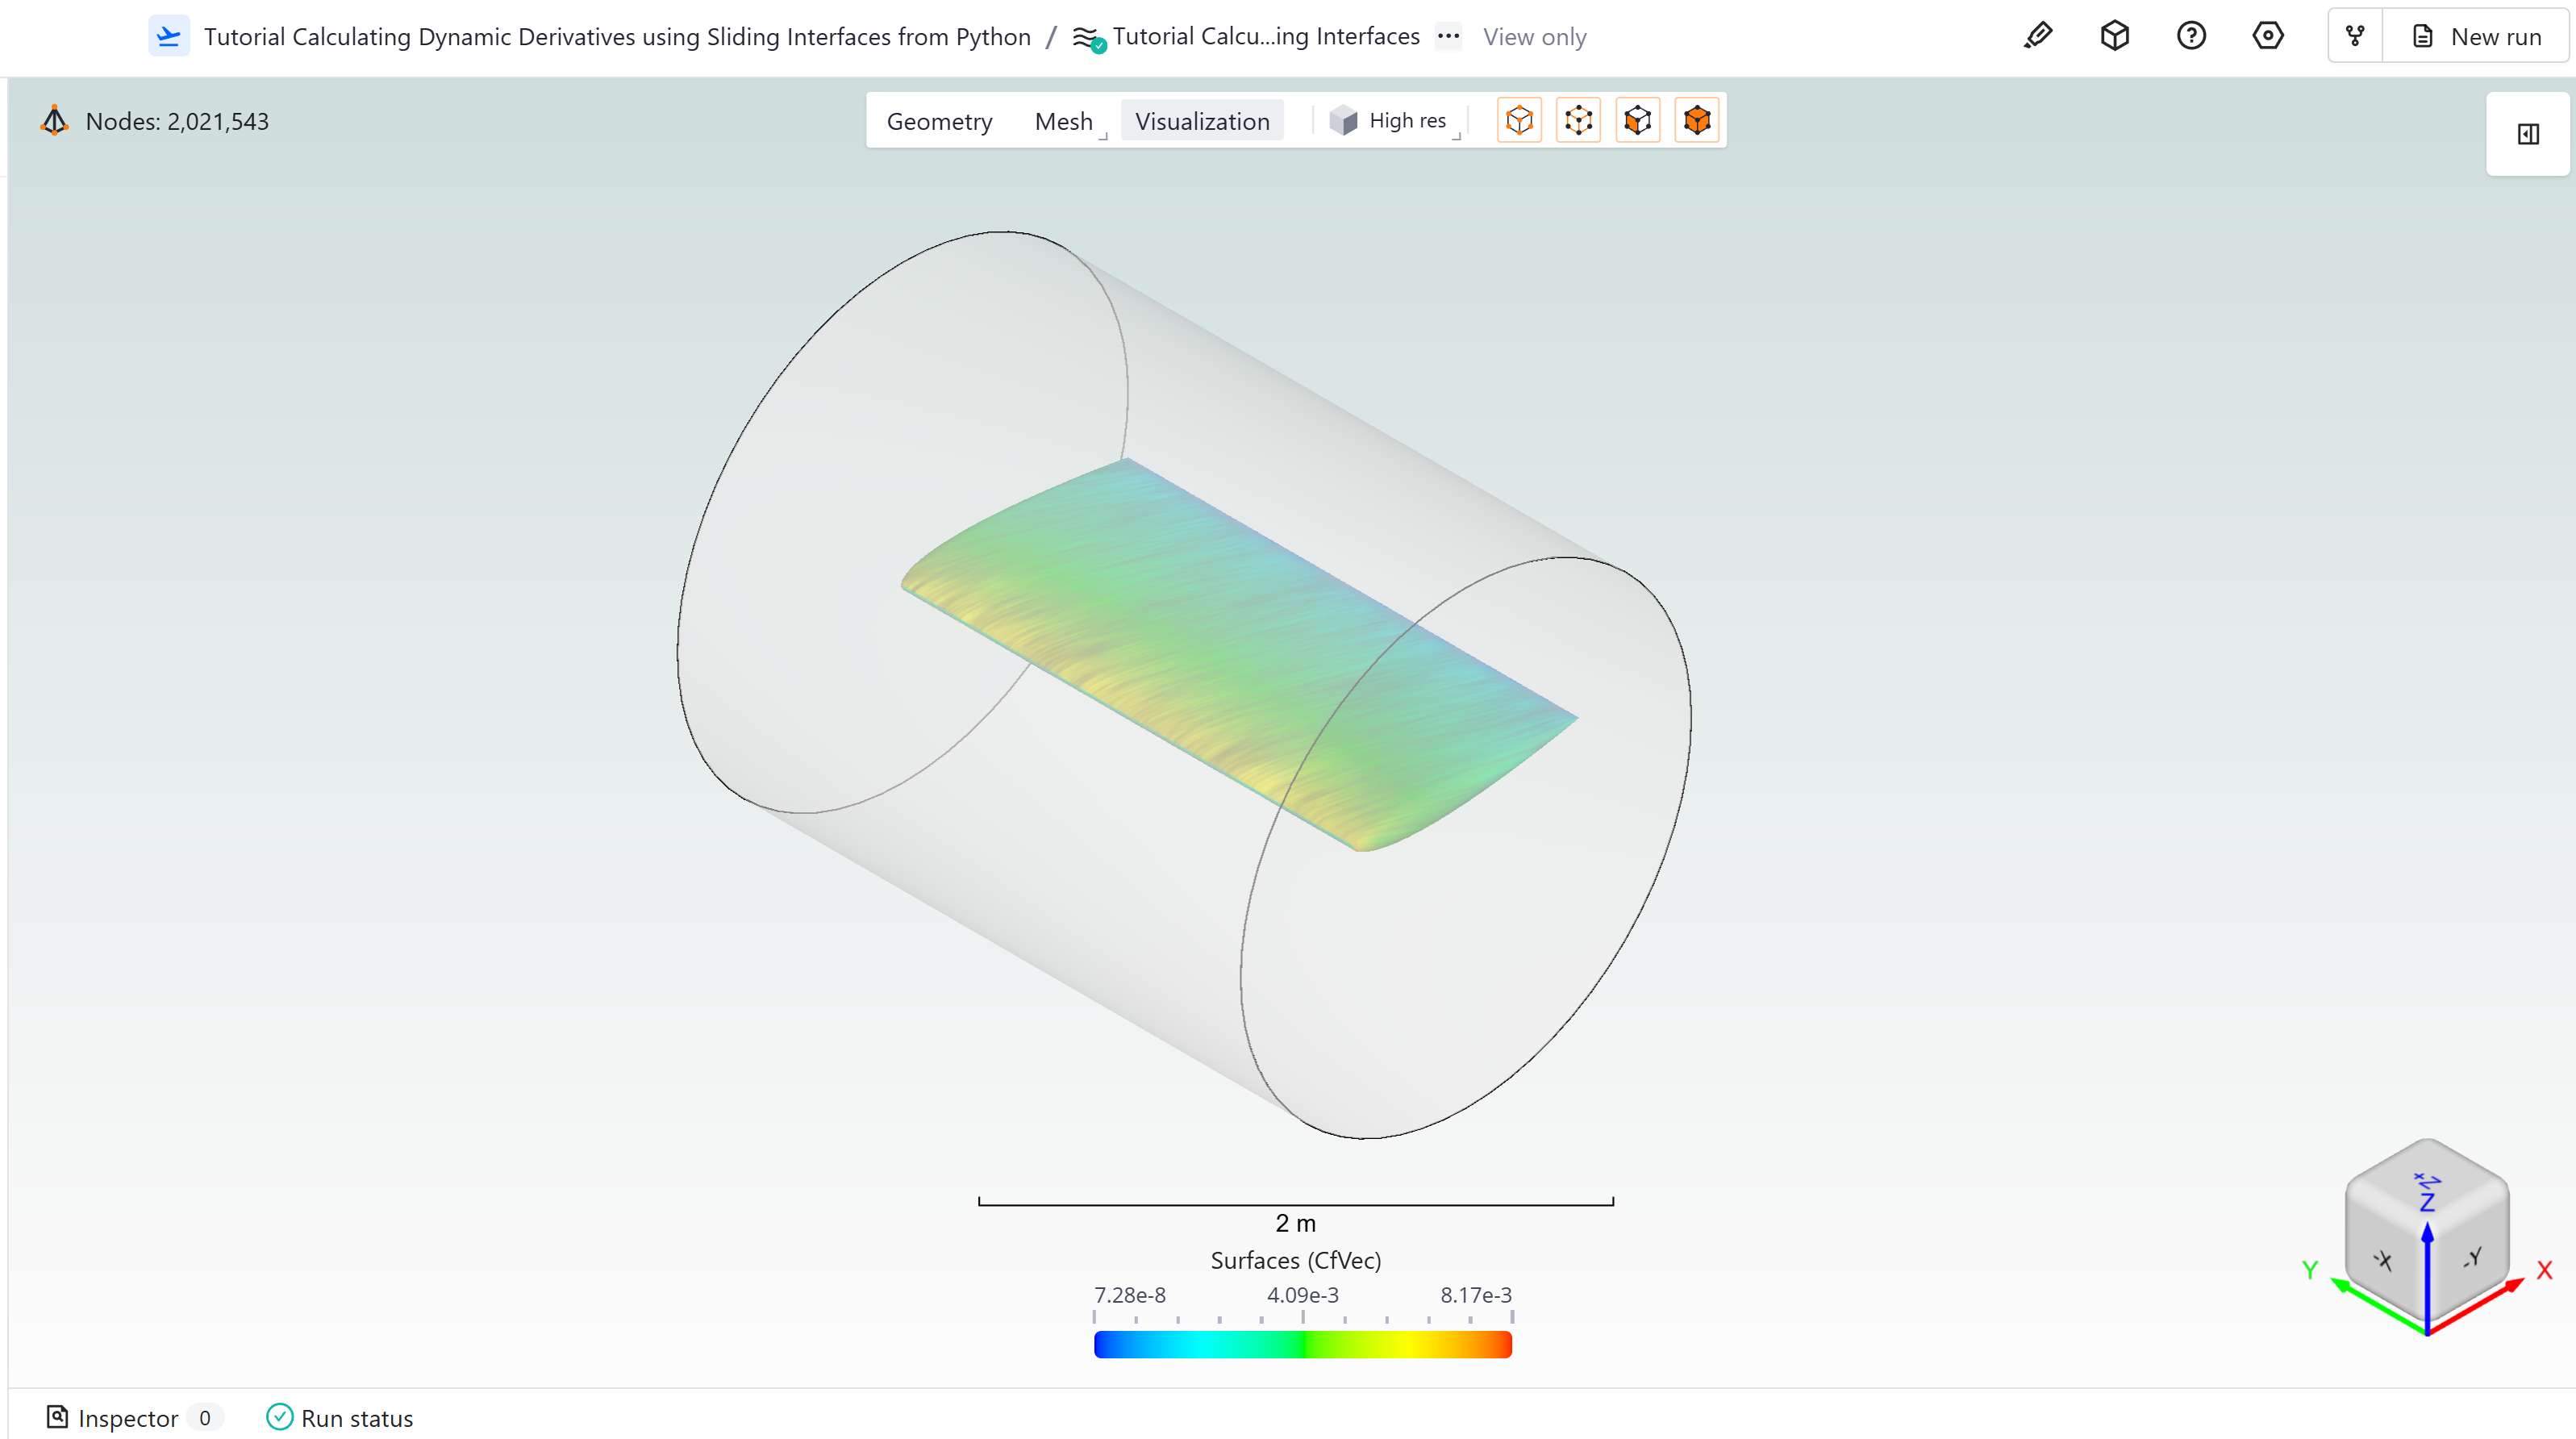This screenshot has width=2576, height=1439.
Task: Select the wireframe nodes display mode cube icon
Action: point(1519,120)
